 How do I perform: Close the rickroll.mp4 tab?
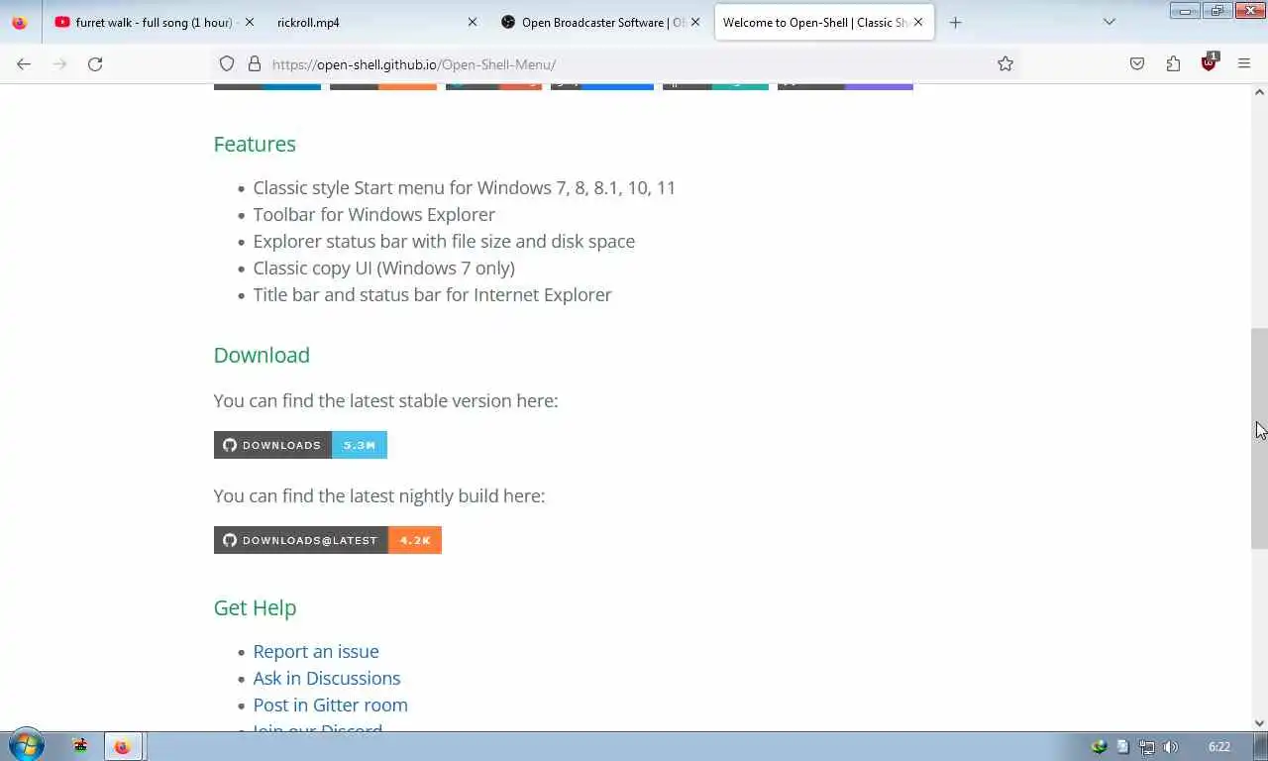[472, 22]
